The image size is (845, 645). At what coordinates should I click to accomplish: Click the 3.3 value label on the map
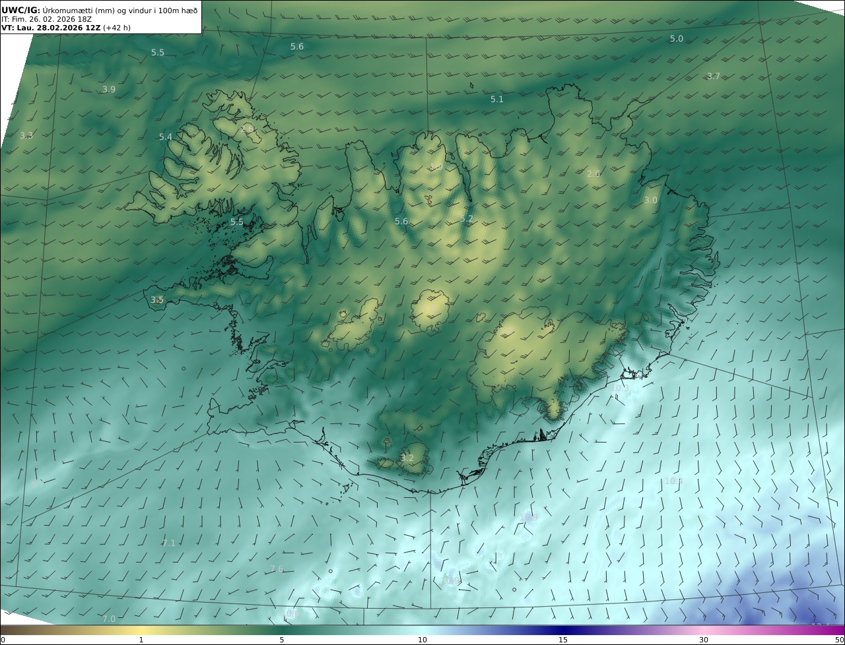click(26, 136)
